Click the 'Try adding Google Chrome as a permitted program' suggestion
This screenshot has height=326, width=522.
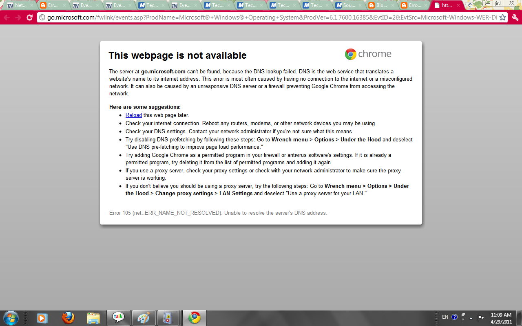(x=258, y=159)
